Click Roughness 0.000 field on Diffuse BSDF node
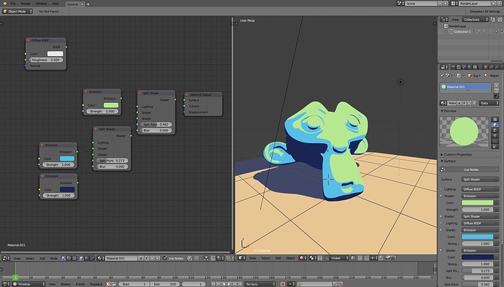504x287 pixels. 45,60
